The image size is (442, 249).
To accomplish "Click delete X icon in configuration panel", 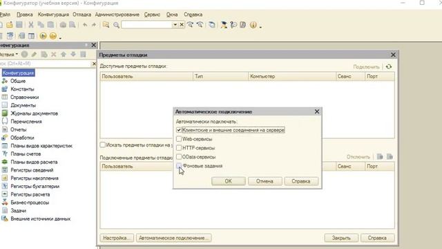I will (54, 54).
